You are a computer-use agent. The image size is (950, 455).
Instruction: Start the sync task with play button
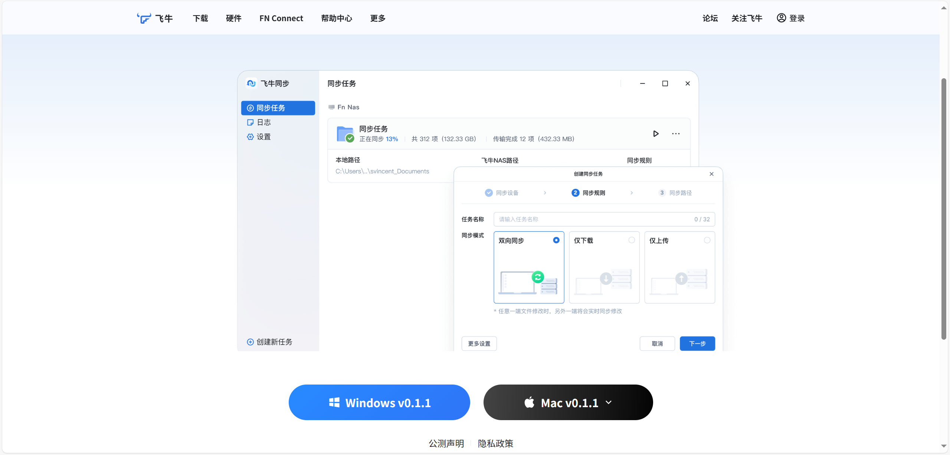point(656,133)
